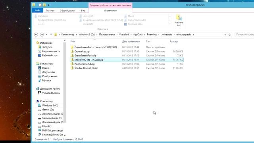The image size is (254, 143).
Task: Open the quick access toolbar customize dropdown
Action: 48,5
